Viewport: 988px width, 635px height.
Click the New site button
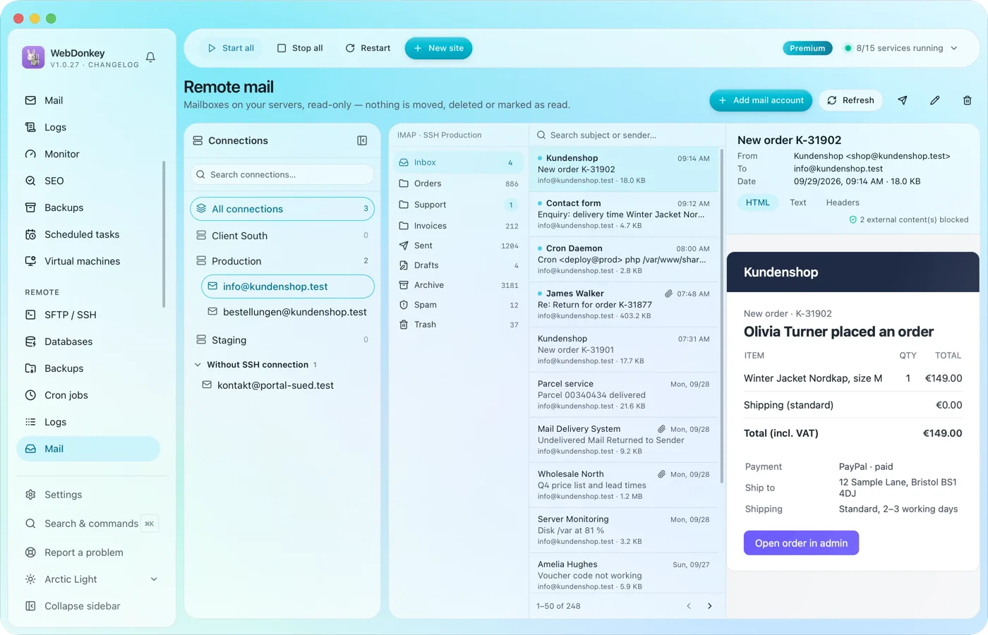click(438, 48)
